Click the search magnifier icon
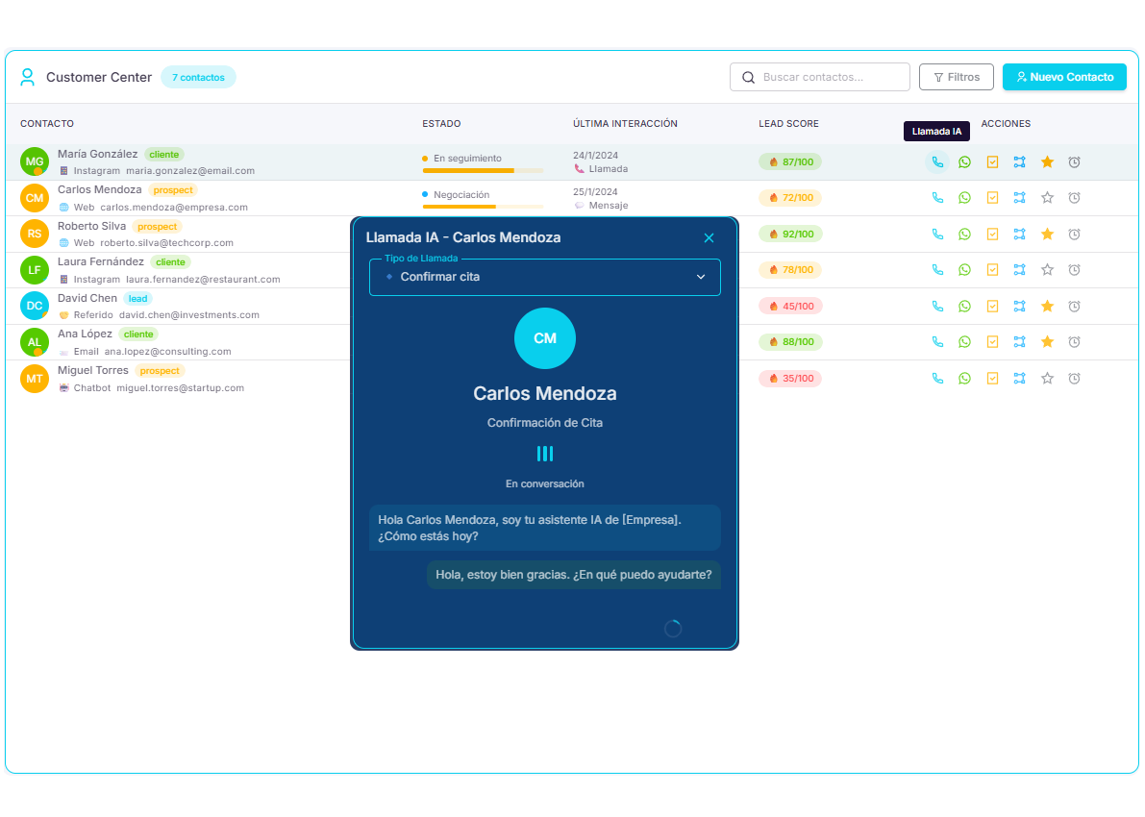 point(748,77)
